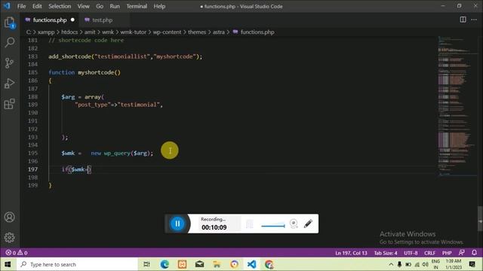This screenshot has height=271, width=483.
Task: Click the htdocs breadcrumb segment
Action: tap(69, 32)
